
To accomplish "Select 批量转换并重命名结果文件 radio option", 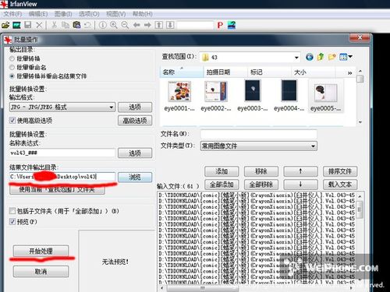I will coord(12,76).
